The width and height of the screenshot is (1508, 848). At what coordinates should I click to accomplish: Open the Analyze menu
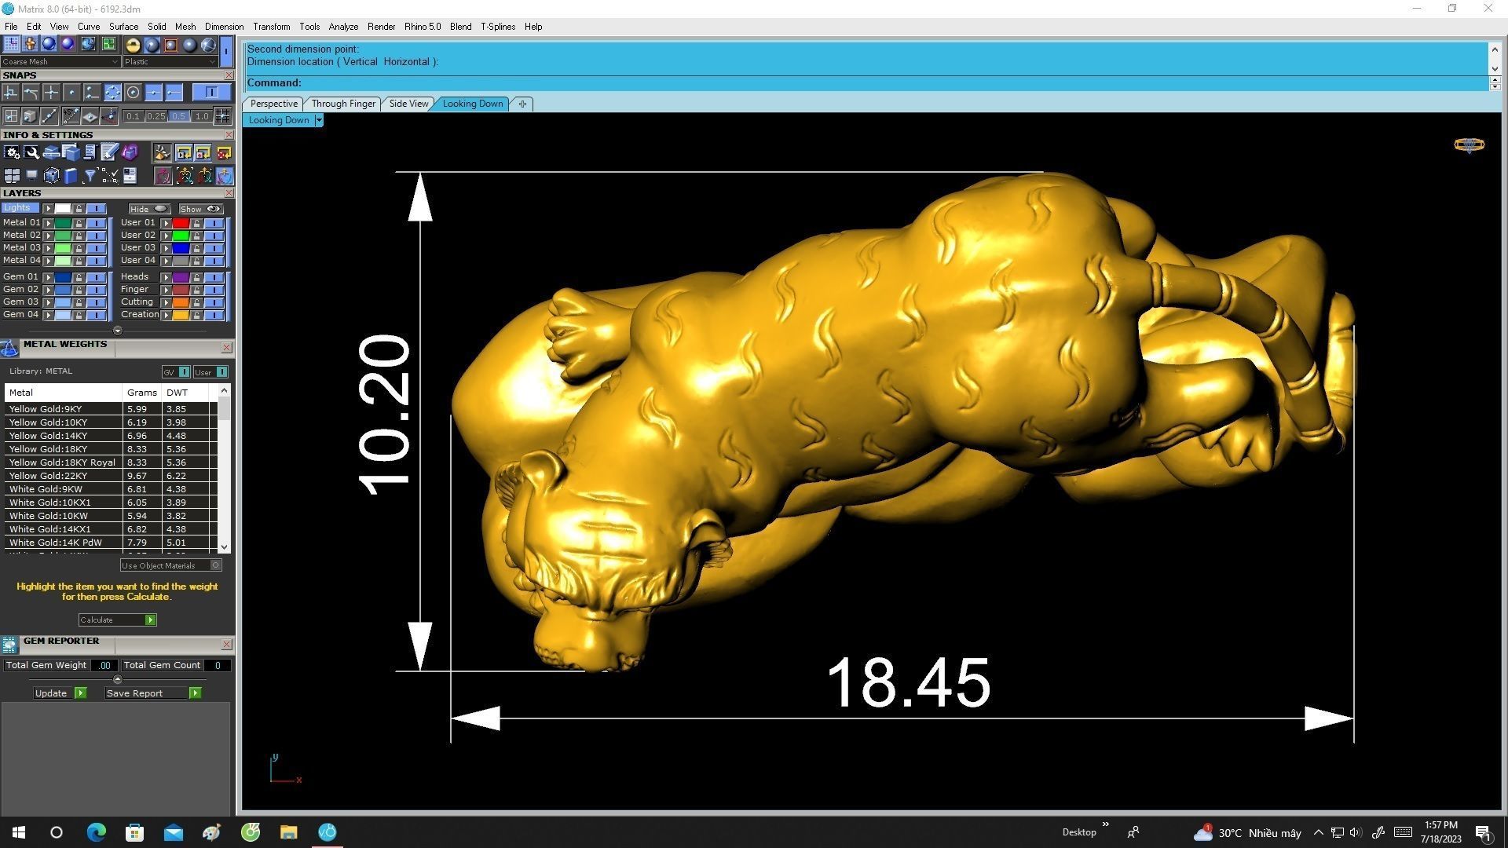point(343,27)
